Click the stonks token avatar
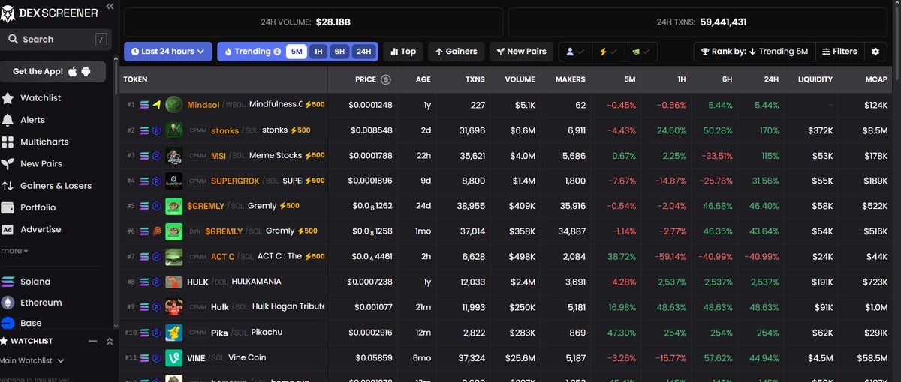The width and height of the screenshot is (901, 382). pos(173,130)
